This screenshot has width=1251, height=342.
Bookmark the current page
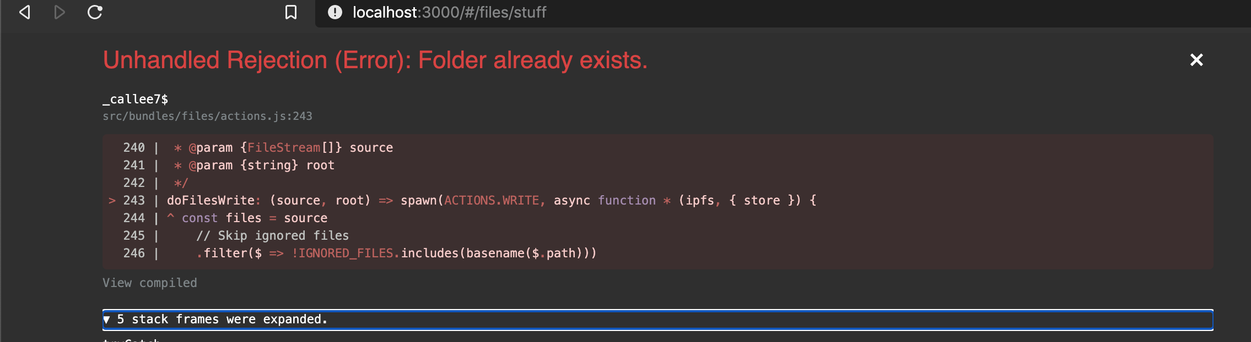coord(291,12)
